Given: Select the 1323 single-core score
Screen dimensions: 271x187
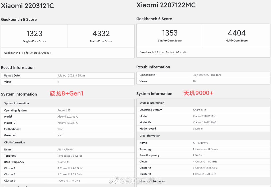Looking at the screenshot, I should [x=34, y=34].
